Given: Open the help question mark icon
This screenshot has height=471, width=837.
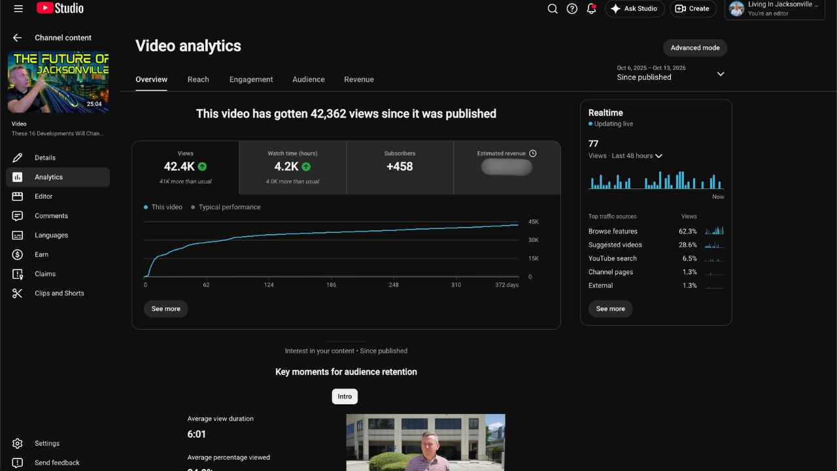Looking at the screenshot, I should (x=572, y=9).
